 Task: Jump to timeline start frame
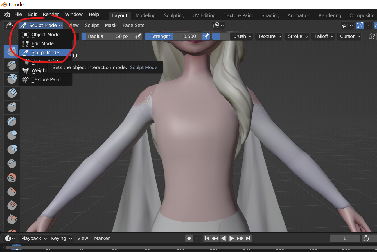[x=207, y=239]
